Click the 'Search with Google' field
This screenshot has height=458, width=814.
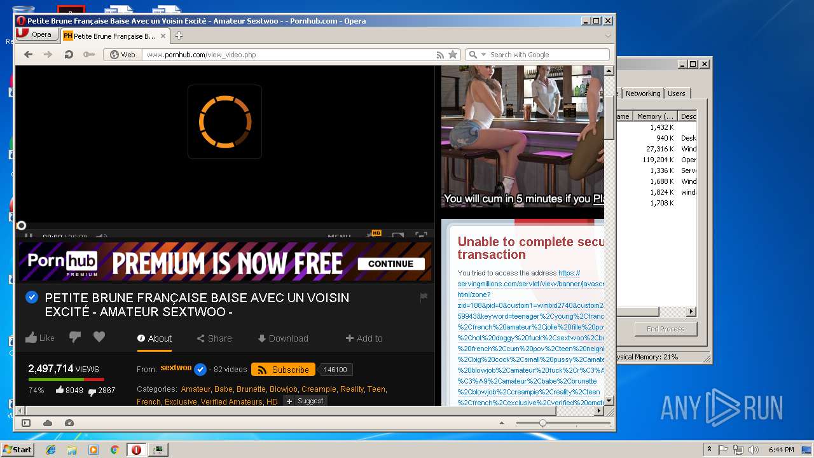pyautogui.click(x=548, y=55)
